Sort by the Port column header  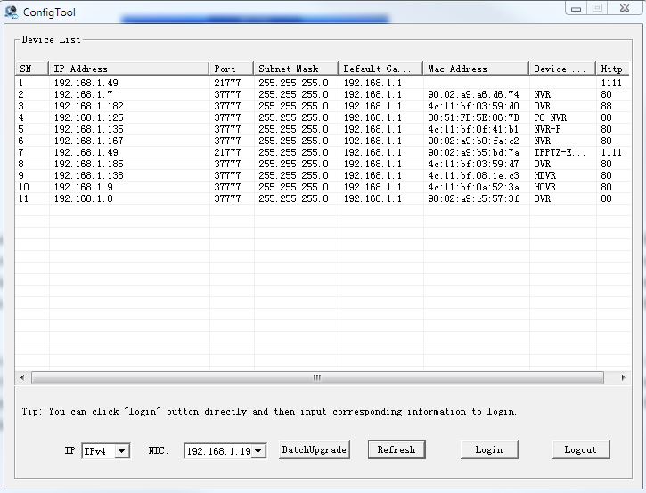(x=231, y=69)
